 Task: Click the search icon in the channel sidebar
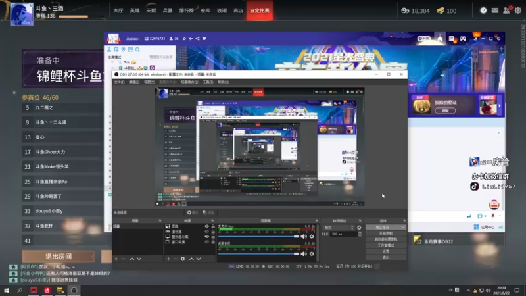[137, 49]
